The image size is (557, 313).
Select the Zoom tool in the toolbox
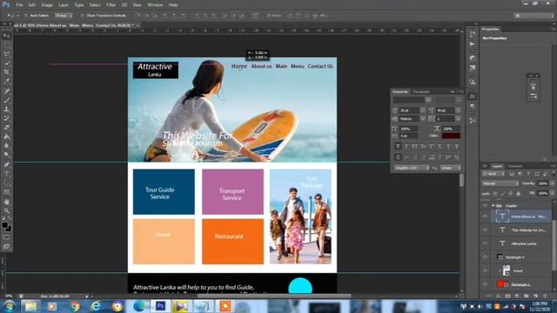[6, 210]
